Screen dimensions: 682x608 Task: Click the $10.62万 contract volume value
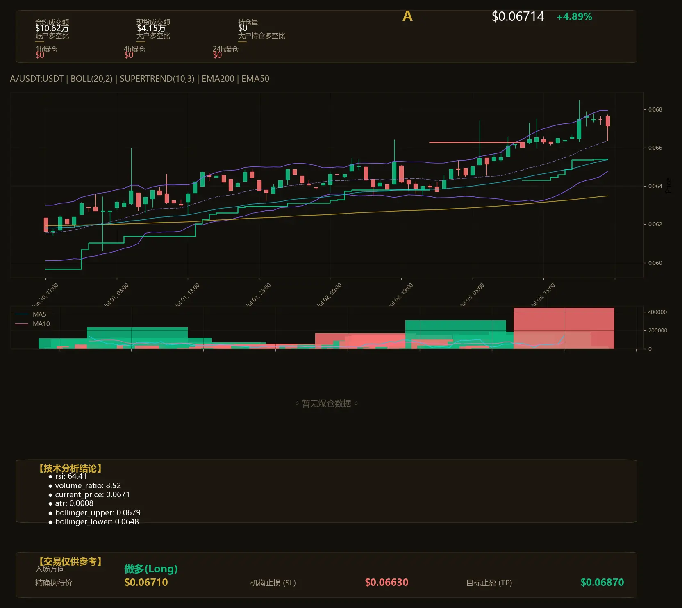coord(52,28)
